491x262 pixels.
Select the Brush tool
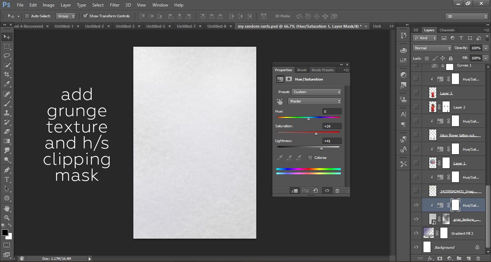click(7, 104)
